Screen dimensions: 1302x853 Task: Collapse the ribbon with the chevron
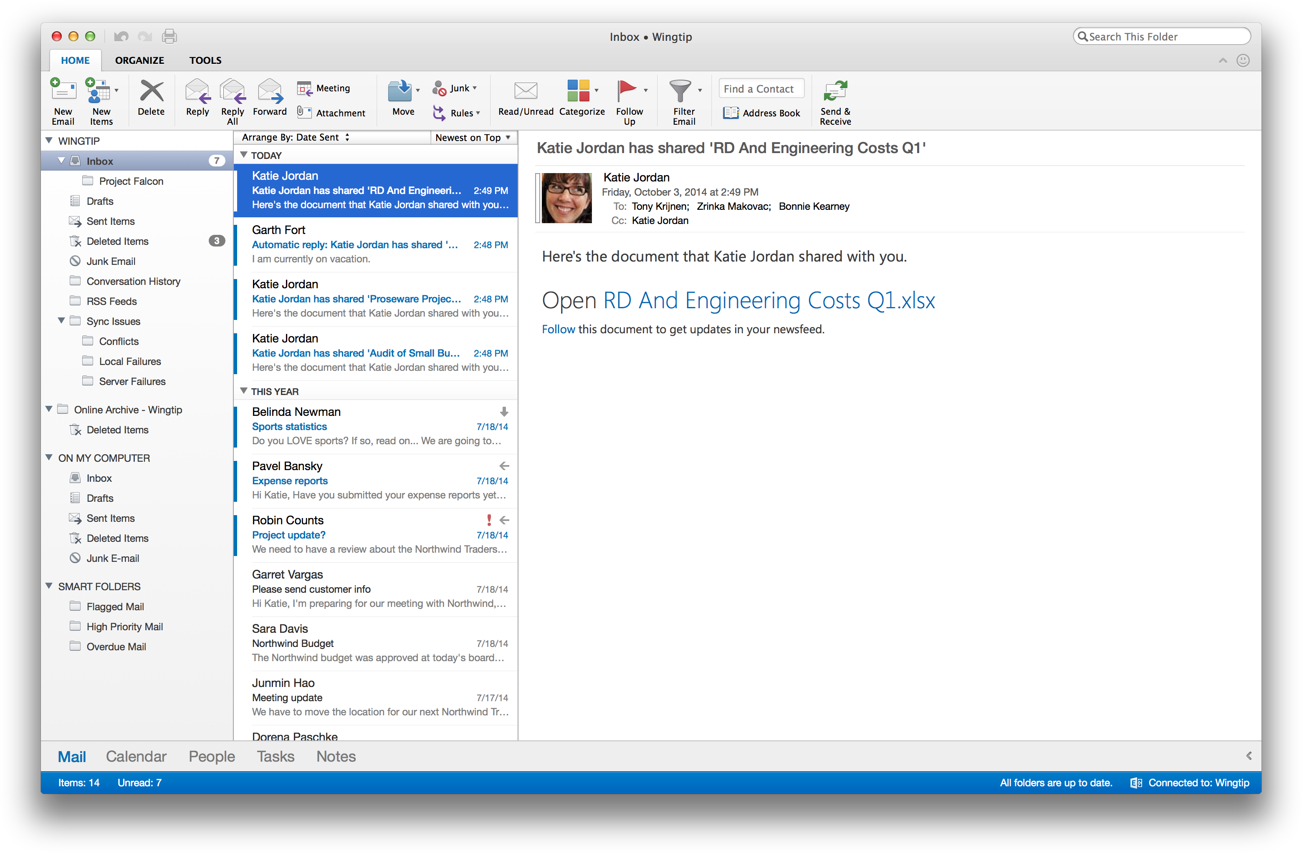click(1222, 60)
